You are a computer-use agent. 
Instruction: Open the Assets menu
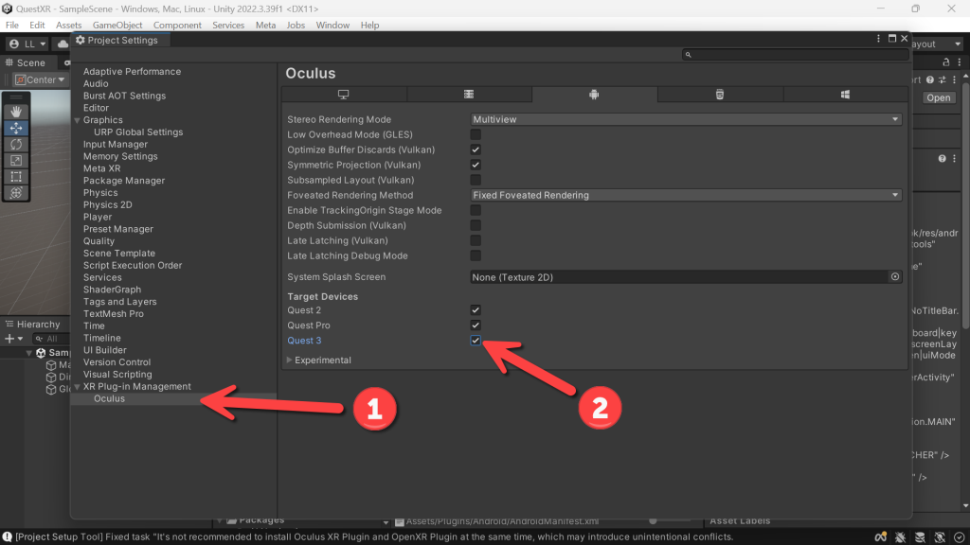68,25
